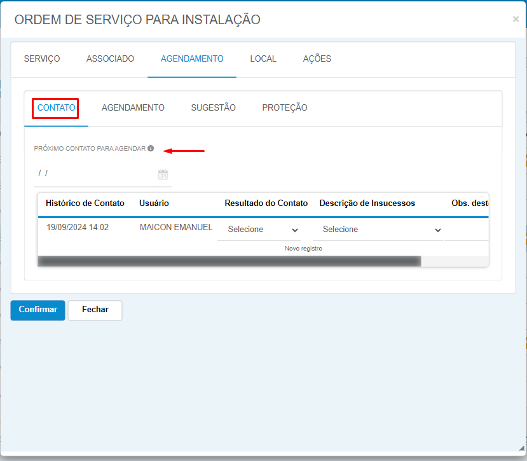Image resolution: width=527 pixels, height=461 pixels.
Task: Go to the AÇÕES tab
Action: 317,59
